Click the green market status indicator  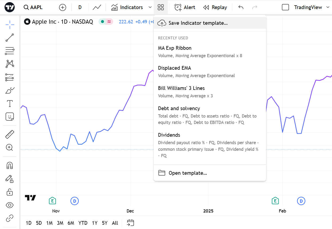[102, 22]
